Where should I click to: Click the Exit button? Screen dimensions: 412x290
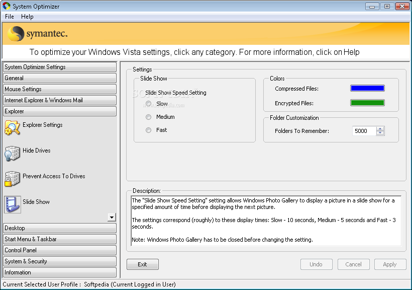pyautogui.click(x=142, y=264)
